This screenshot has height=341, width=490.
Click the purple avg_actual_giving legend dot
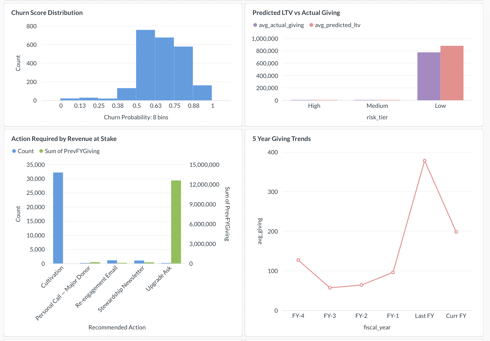coord(255,25)
